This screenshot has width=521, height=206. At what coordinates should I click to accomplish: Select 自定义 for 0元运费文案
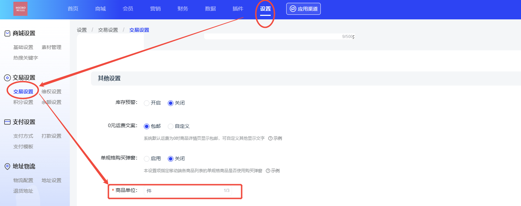[x=171, y=126]
